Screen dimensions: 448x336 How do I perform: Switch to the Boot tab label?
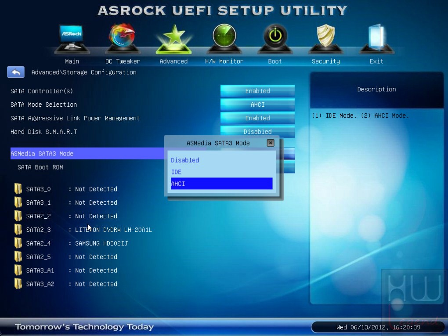pyautogui.click(x=275, y=61)
